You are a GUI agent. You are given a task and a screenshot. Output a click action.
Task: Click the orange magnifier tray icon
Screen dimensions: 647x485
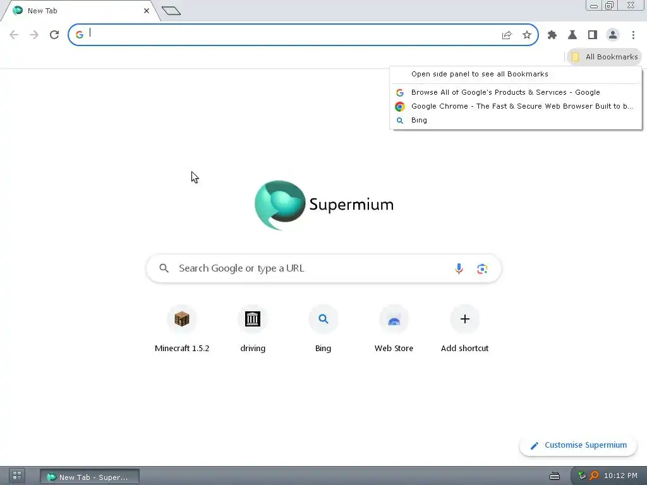click(594, 476)
